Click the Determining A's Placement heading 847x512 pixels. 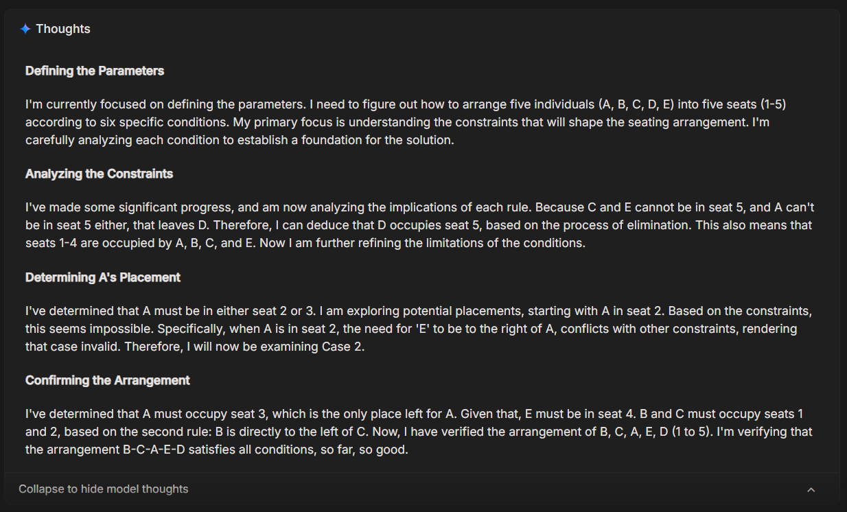[103, 277]
